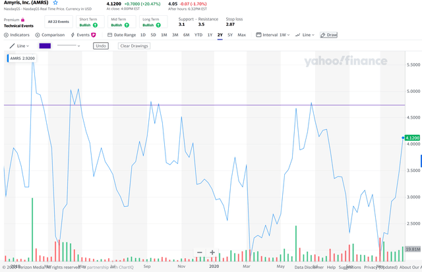Click the Amyris, Inc. (AMRS) title

click(26, 3)
